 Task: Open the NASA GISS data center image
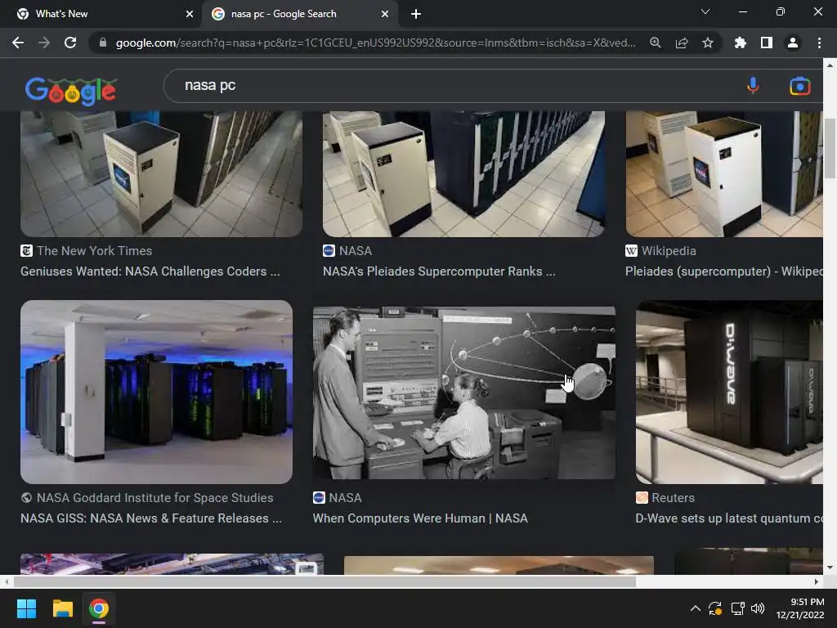[156, 392]
